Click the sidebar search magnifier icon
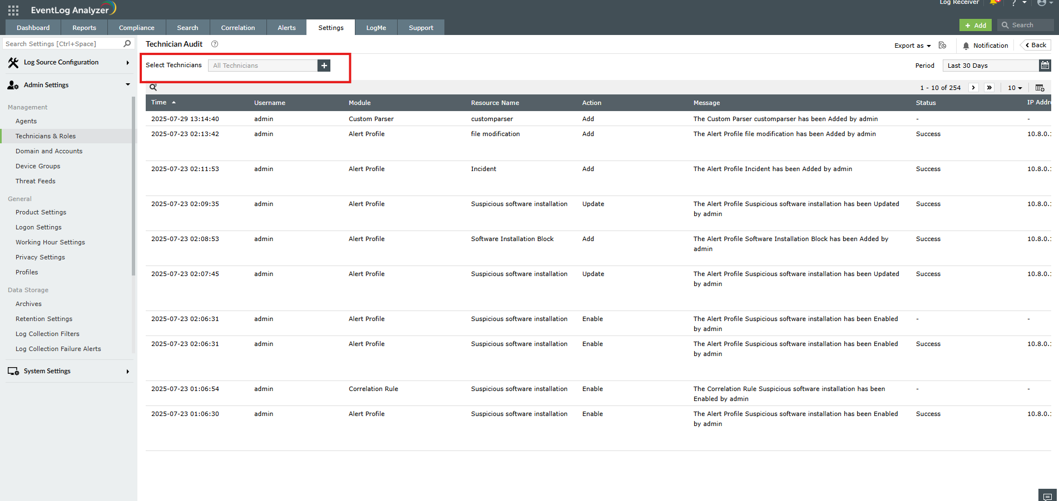The height and width of the screenshot is (501, 1059). coord(127,44)
